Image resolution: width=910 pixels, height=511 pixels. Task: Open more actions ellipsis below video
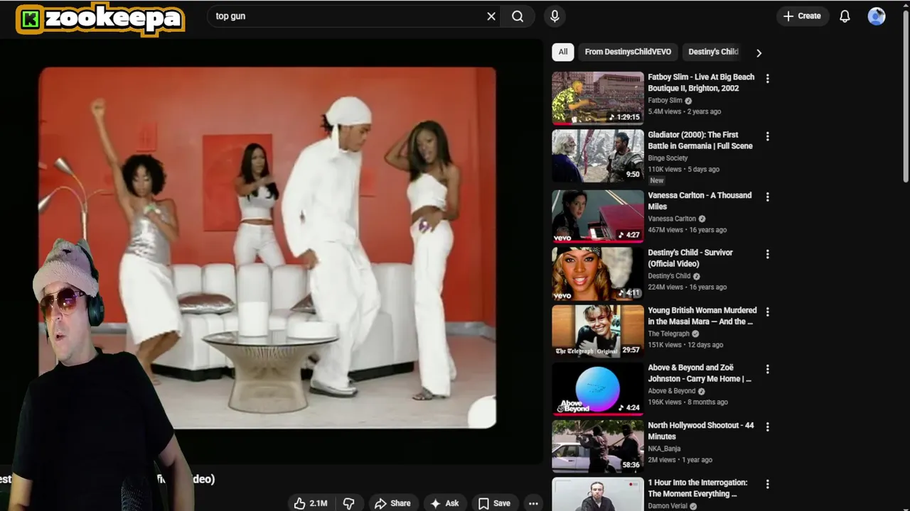(x=533, y=503)
